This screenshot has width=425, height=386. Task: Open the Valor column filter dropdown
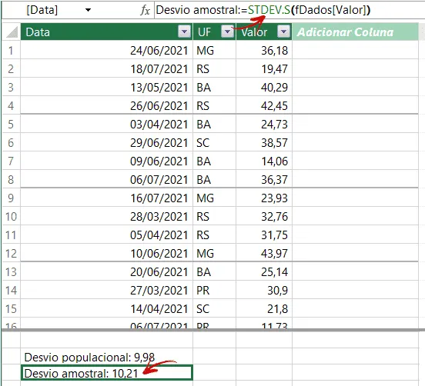pos(284,32)
